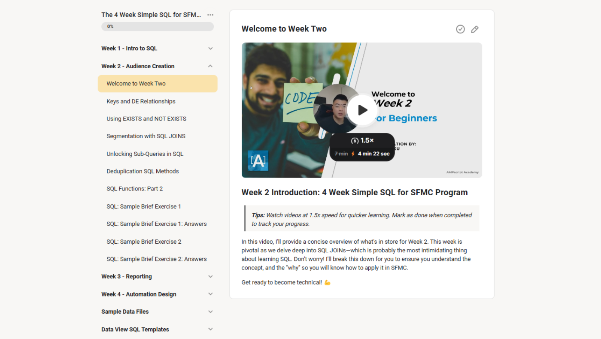Open Keys and DE Relationships lesson
The image size is (601, 339).
click(141, 101)
